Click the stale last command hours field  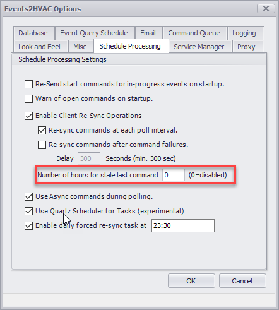174,175
